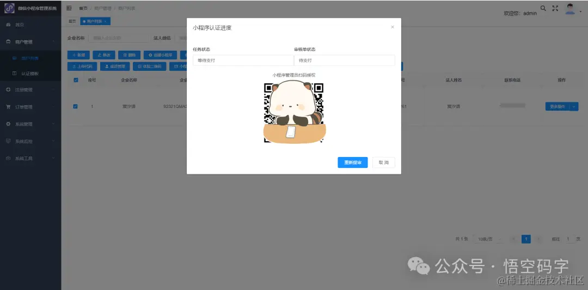The height and width of the screenshot is (290, 588).
Task: Collapse the 商户管理 sidebar menu
Action: [30, 41]
